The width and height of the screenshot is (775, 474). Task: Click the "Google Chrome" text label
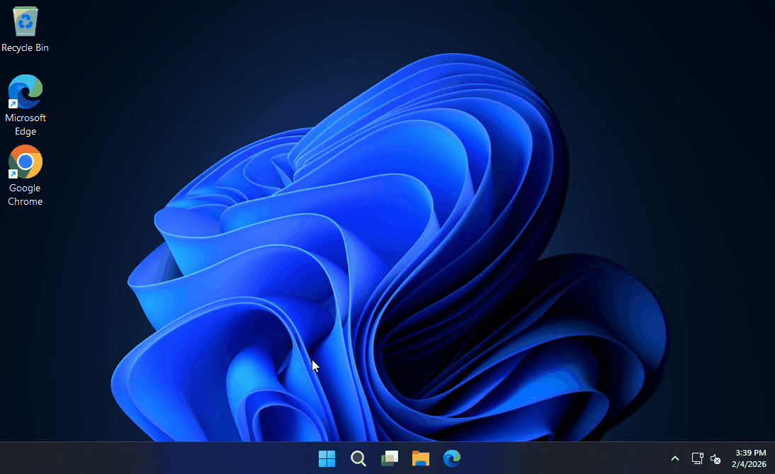tap(26, 195)
